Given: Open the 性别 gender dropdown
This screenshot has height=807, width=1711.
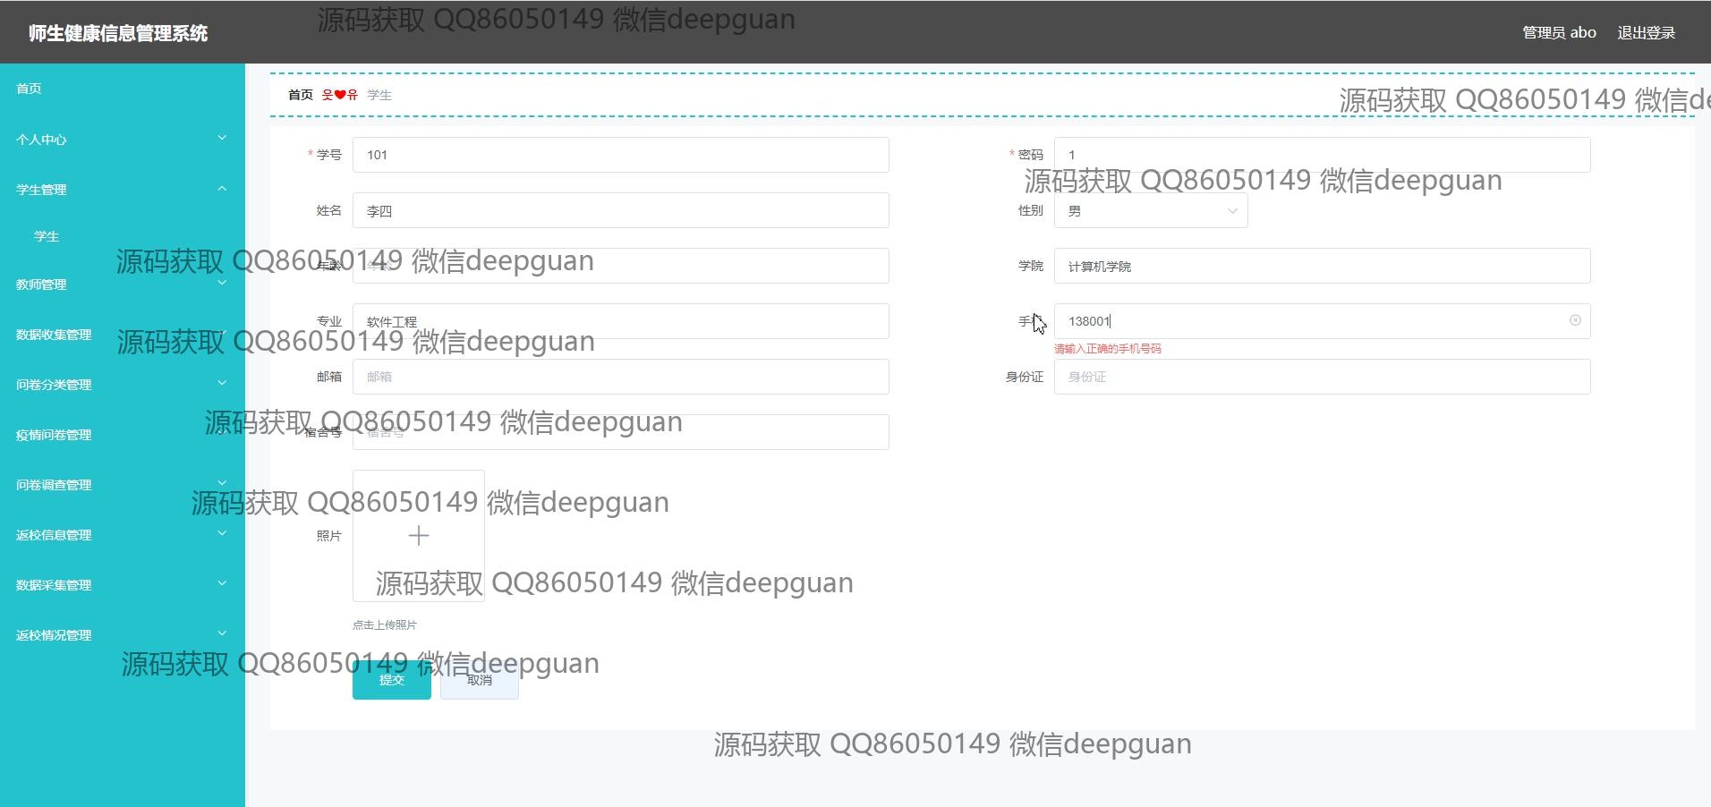Looking at the screenshot, I should pyautogui.click(x=1151, y=211).
